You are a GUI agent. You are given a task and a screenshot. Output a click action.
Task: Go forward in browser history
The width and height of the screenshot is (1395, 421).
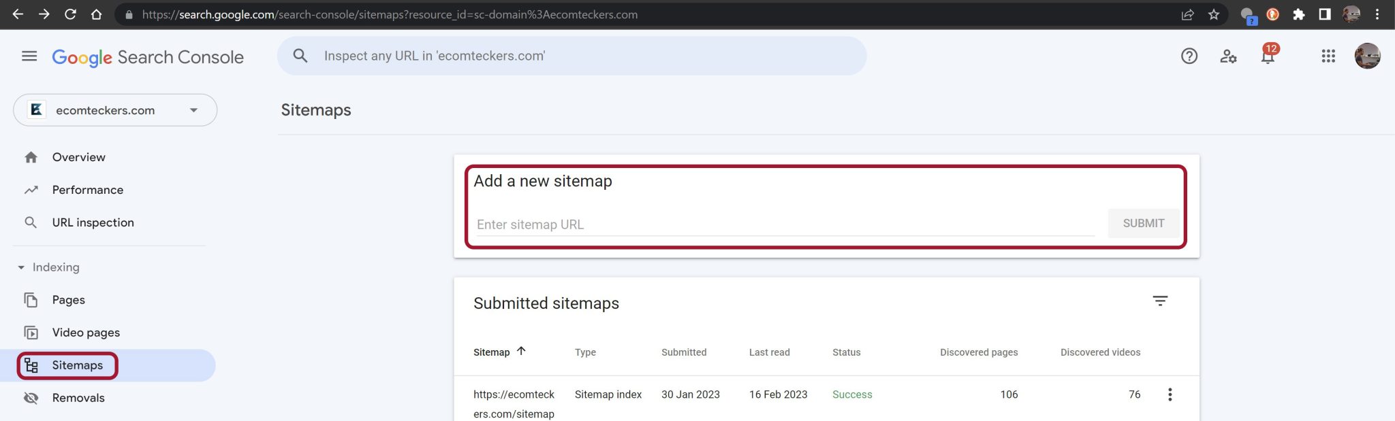pyautogui.click(x=44, y=14)
